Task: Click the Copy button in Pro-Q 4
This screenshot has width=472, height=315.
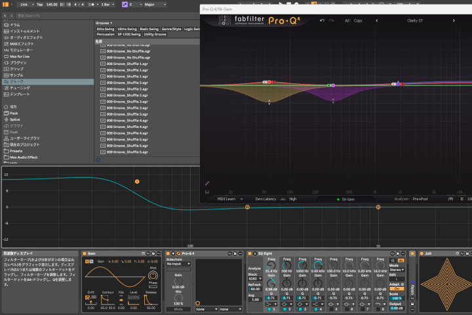Action: tap(358, 20)
